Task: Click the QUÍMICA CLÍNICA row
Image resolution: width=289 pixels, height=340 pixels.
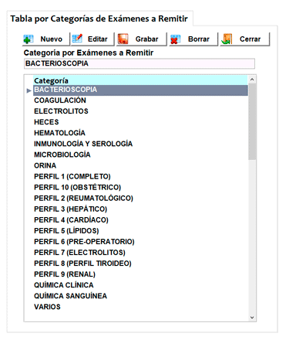Action: [140, 285]
